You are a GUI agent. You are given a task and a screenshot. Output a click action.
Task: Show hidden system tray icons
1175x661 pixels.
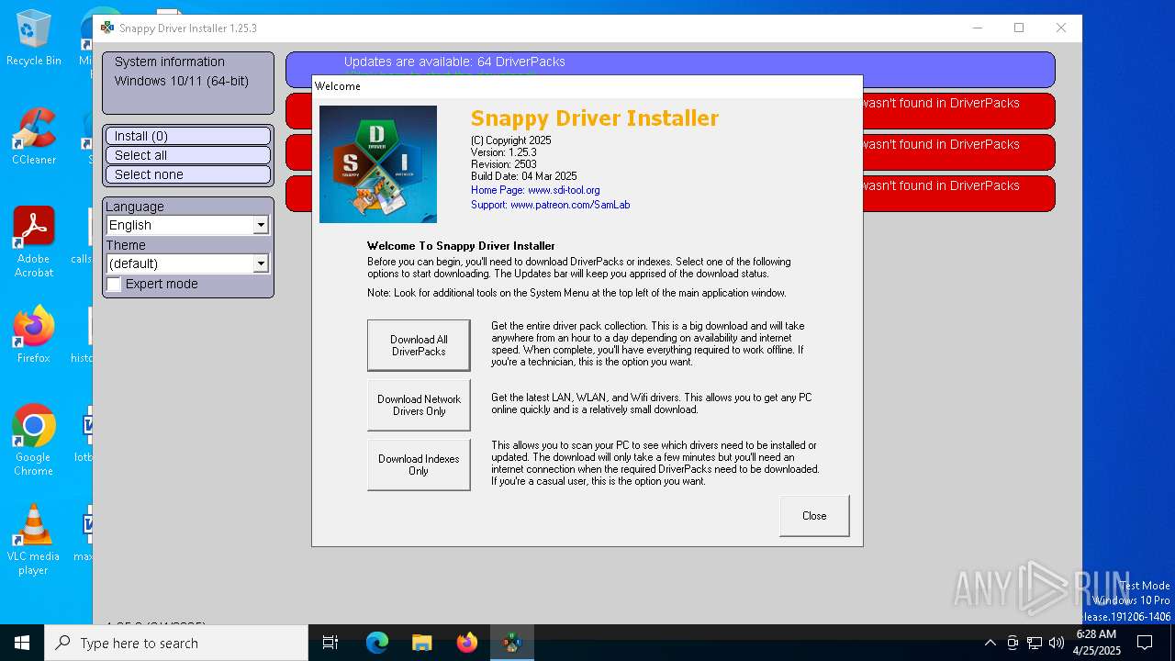click(x=990, y=643)
